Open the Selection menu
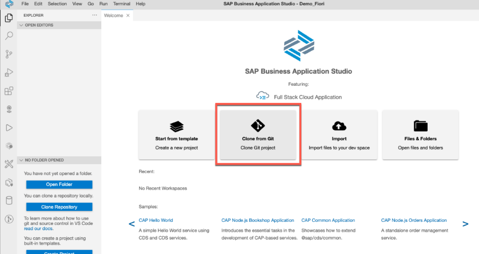The image size is (479, 254). coord(57,4)
